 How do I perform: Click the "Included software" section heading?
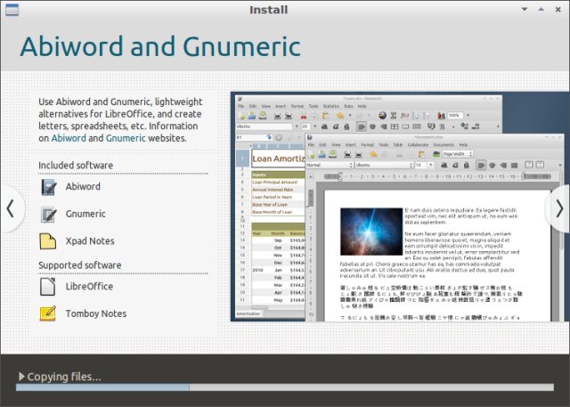tap(76, 166)
